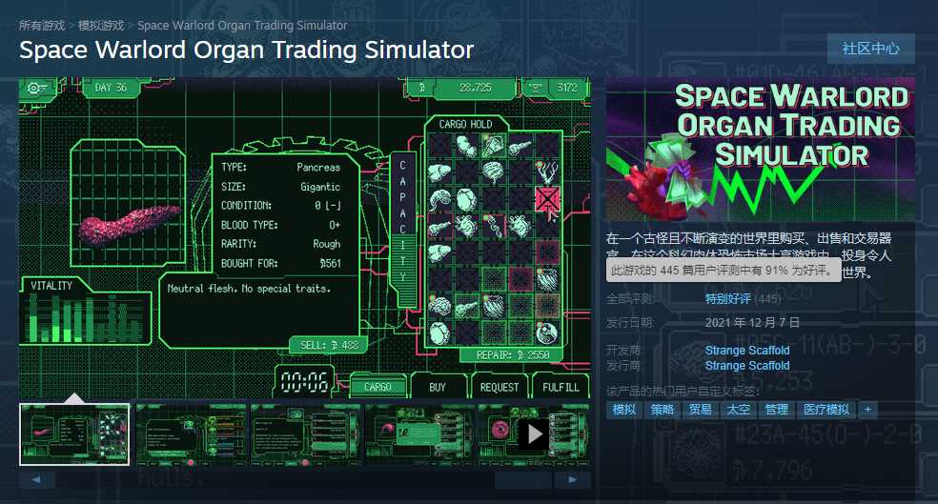
Task: Select the 策略 tag
Action: (x=663, y=410)
